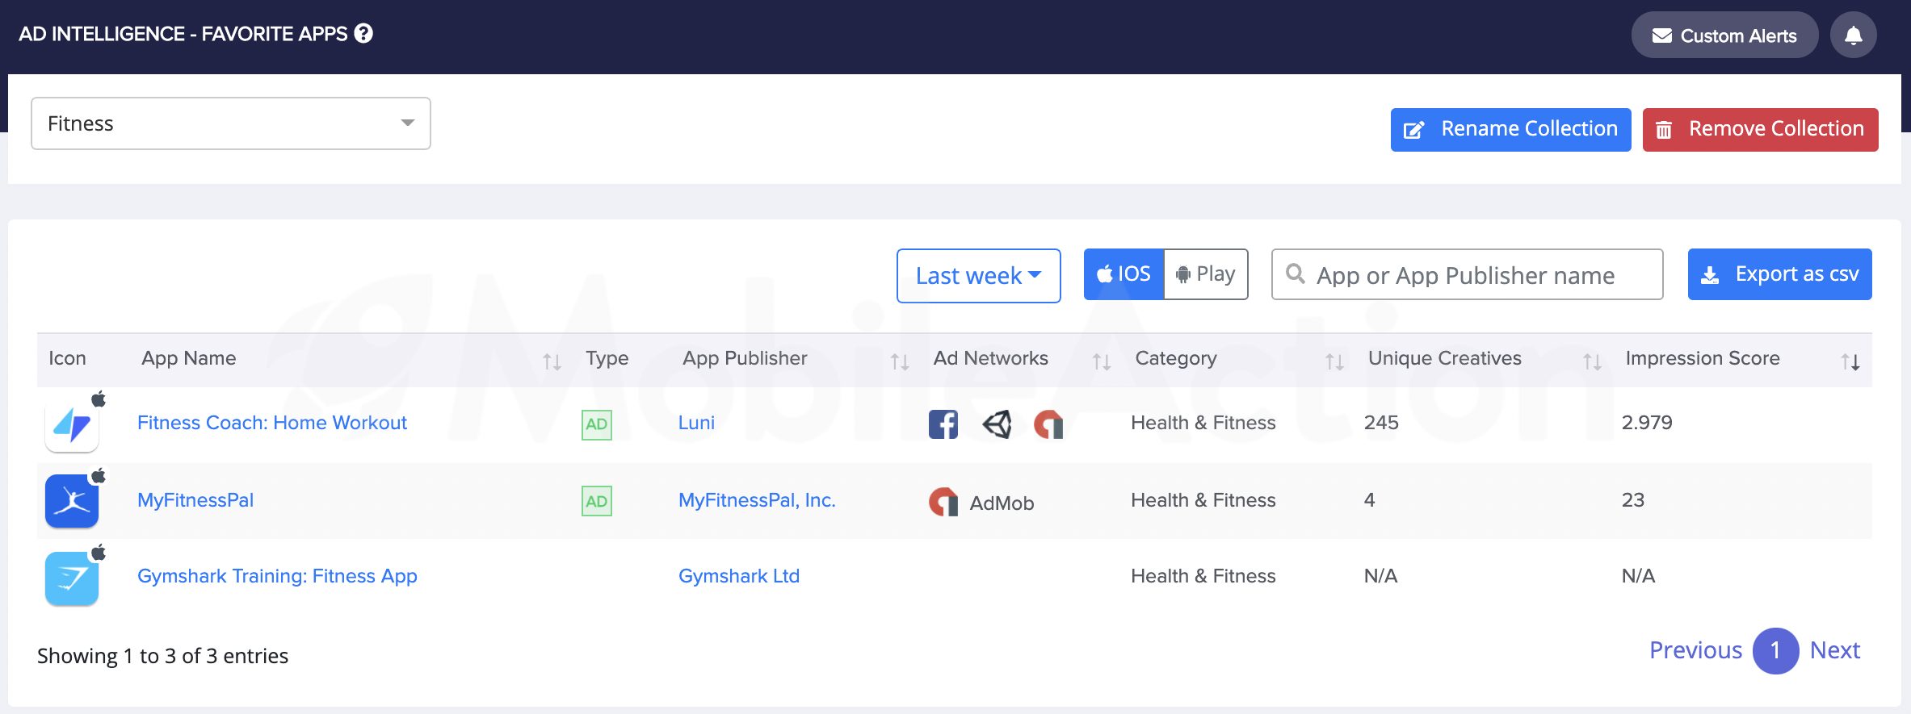Sort by Unique Creatives column arrows

1592,361
